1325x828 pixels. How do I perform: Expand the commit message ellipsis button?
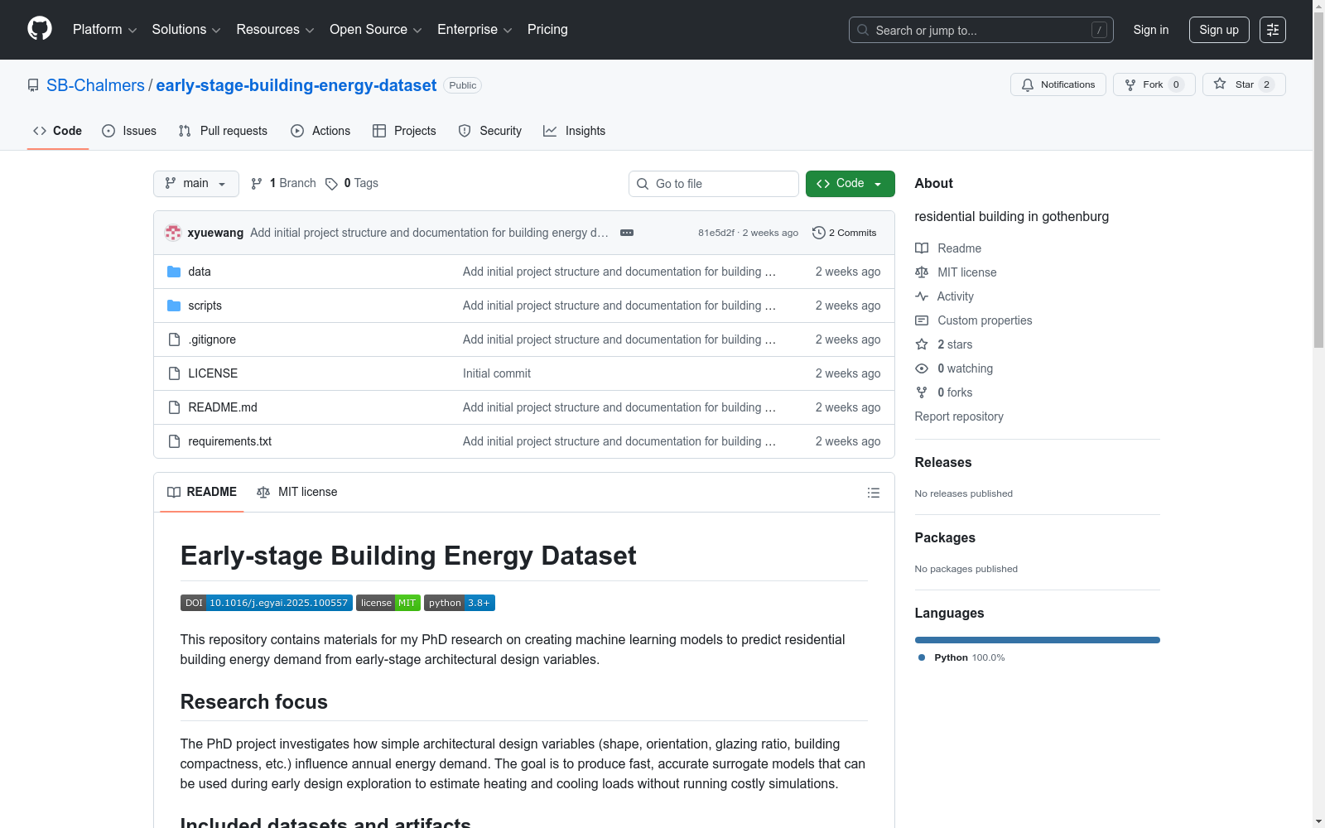click(x=627, y=233)
